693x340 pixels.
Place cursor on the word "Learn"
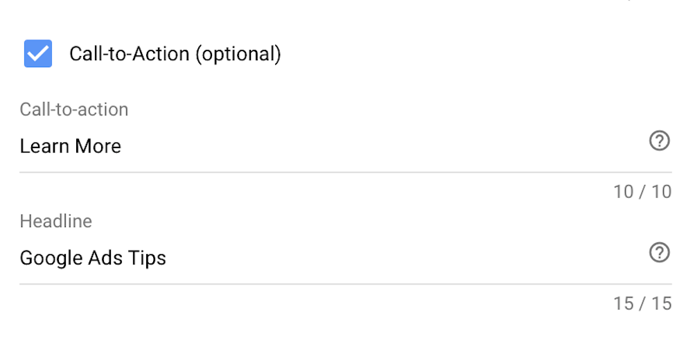tap(42, 146)
